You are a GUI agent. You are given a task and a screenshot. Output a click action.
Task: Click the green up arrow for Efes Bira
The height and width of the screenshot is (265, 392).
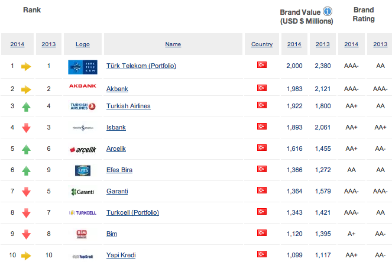[26, 170]
